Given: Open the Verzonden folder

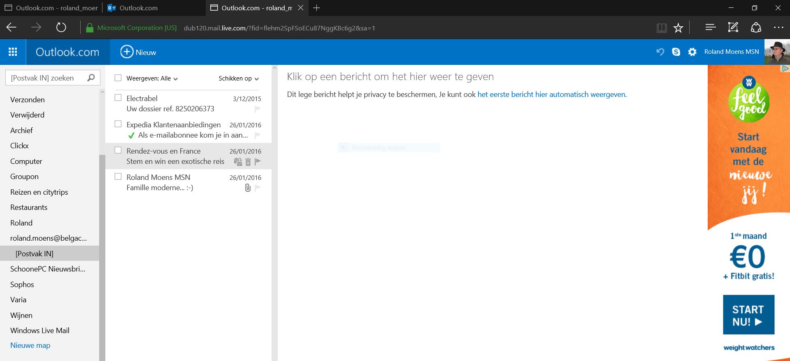Looking at the screenshot, I should click(27, 100).
